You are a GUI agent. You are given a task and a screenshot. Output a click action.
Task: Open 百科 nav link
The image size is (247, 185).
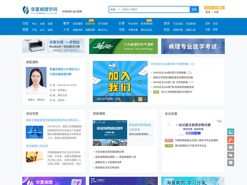[208, 24]
